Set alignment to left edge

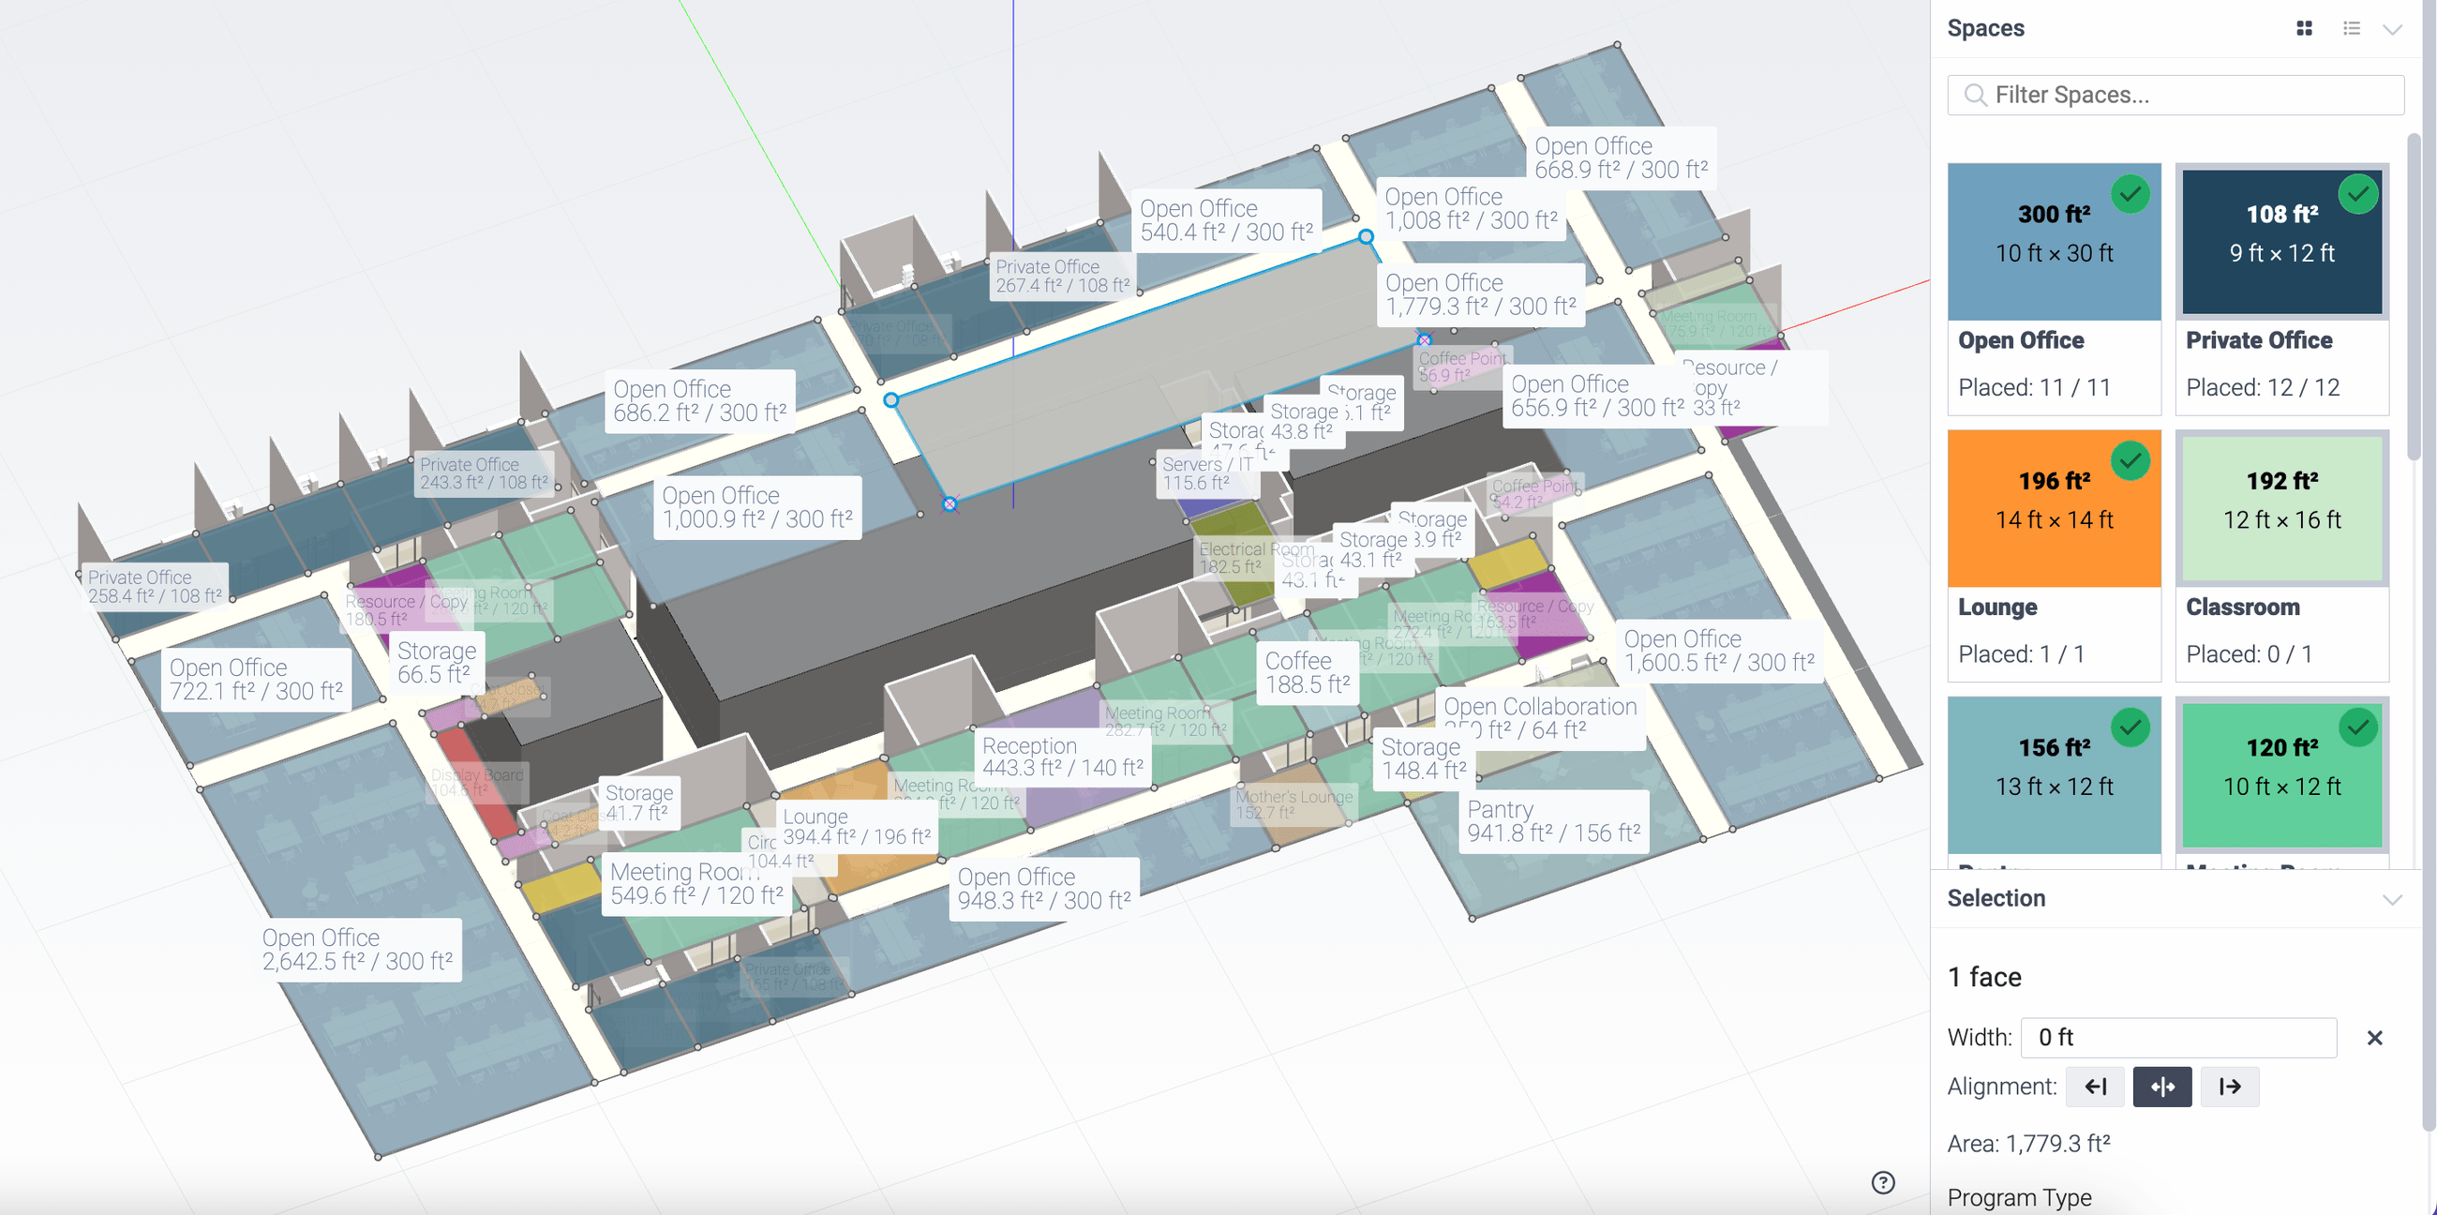(x=2095, y=1087)
